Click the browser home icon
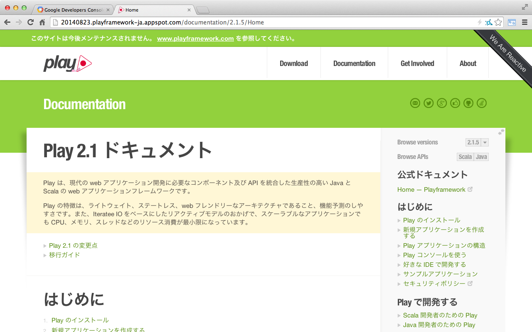 click(x=42, y=22)
